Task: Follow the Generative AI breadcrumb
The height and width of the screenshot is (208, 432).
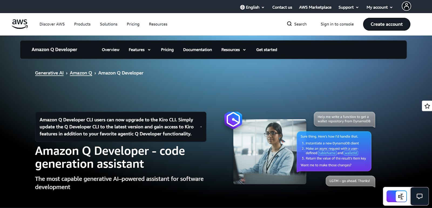Action: point(49,73)
